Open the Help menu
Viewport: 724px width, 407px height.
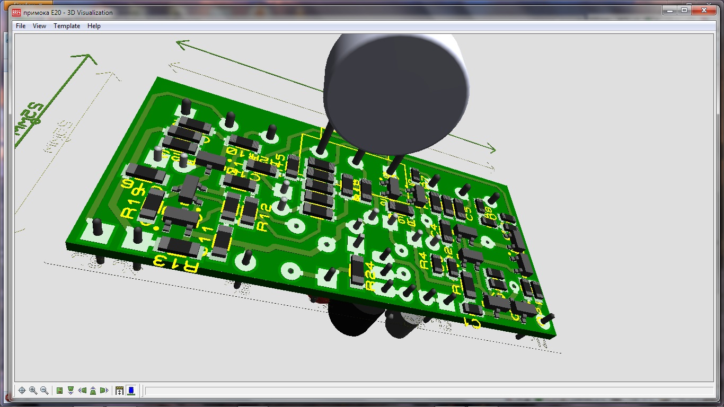94,26
